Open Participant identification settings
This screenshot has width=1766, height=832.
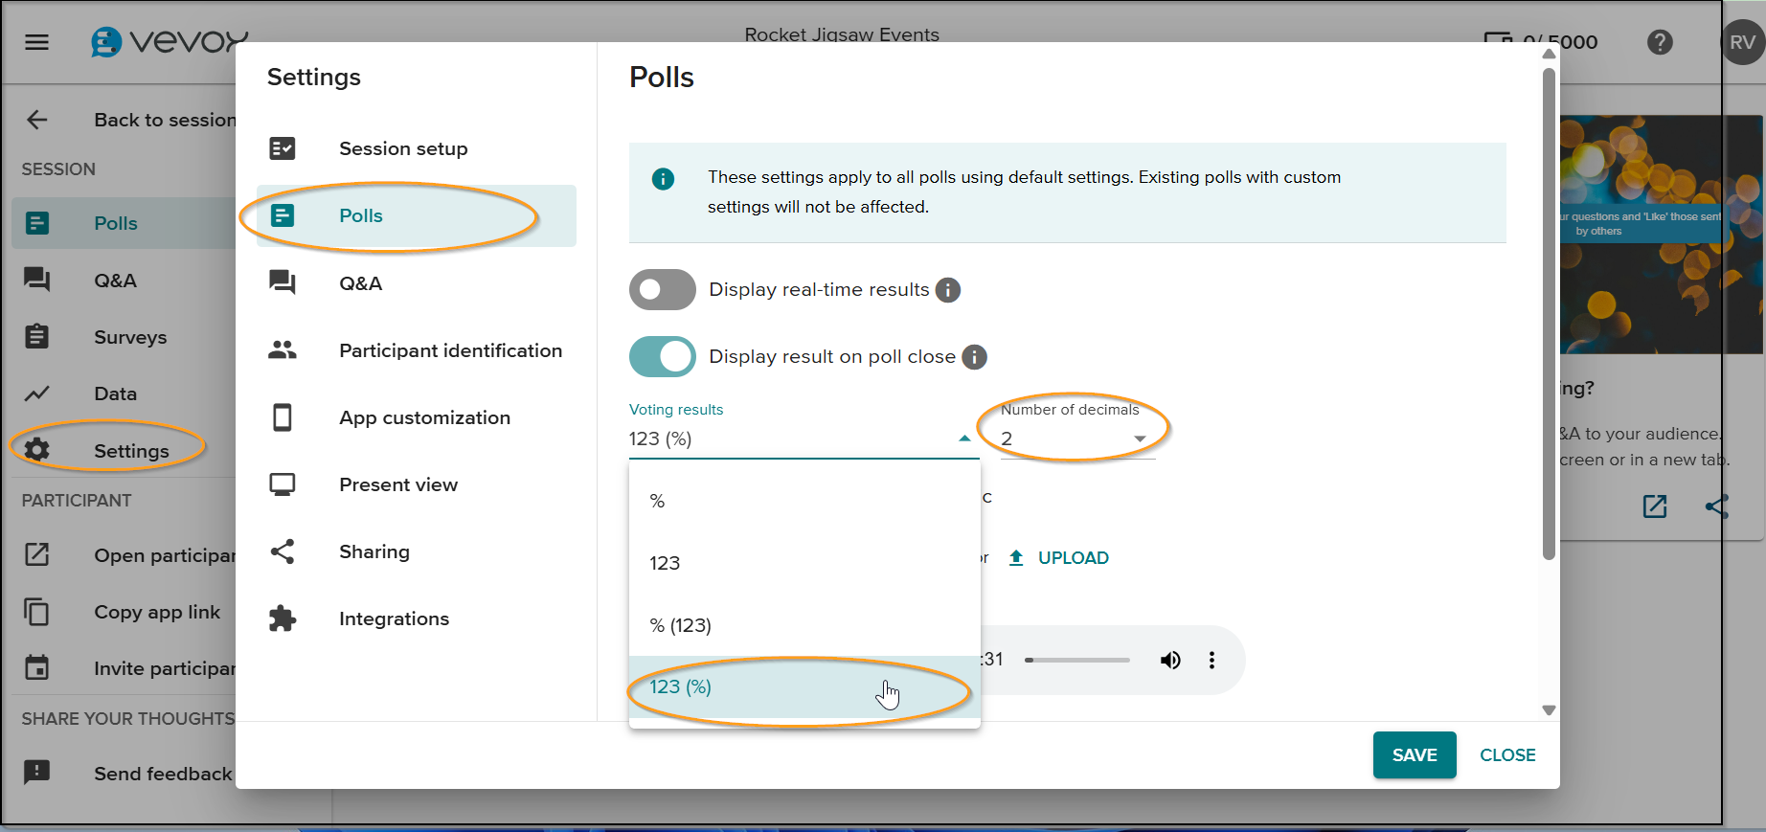point(450,350)
